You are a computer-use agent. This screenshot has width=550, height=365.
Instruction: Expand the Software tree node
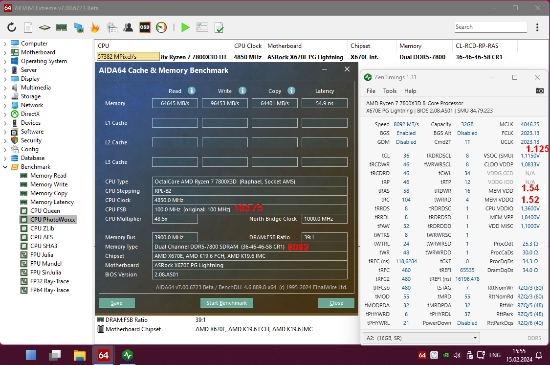[5, 132]
